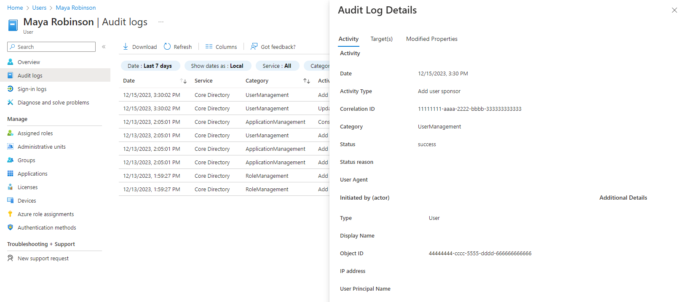
Task: Switch to the Activity tab
Action: tap(348, 39)
